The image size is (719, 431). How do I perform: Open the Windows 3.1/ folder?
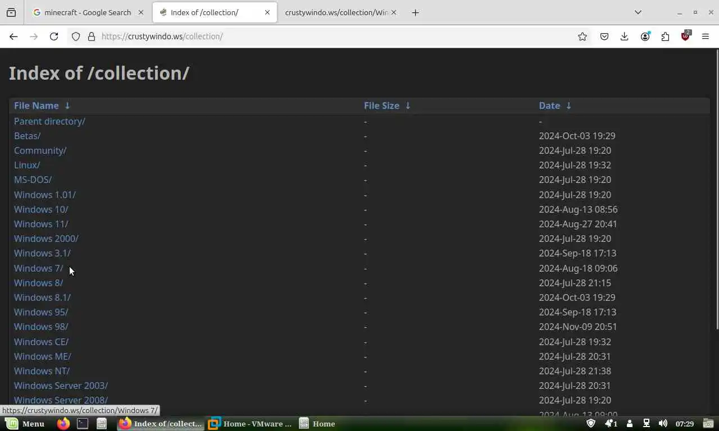(42, 253)
